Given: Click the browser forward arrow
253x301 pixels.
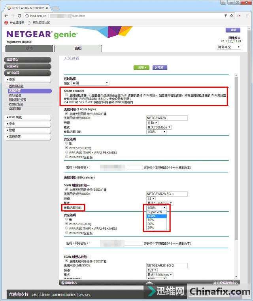Looking at the screenshot, I should (13, 16).
